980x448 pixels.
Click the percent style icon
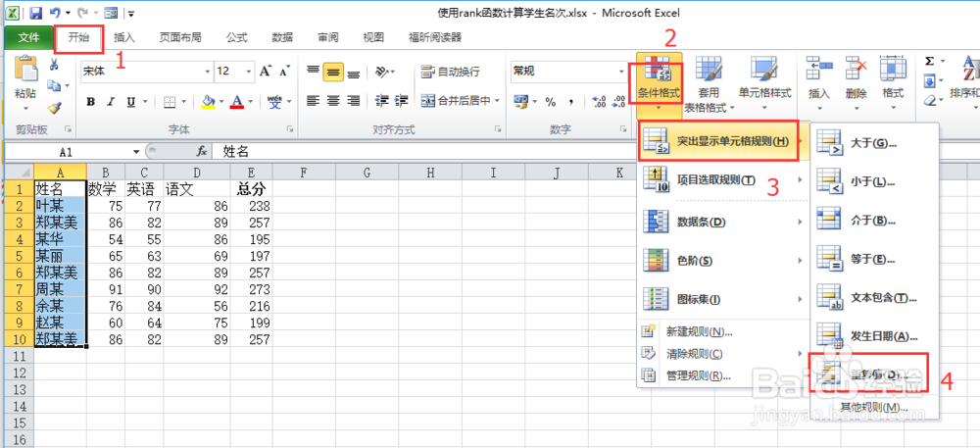pos(551,101)
